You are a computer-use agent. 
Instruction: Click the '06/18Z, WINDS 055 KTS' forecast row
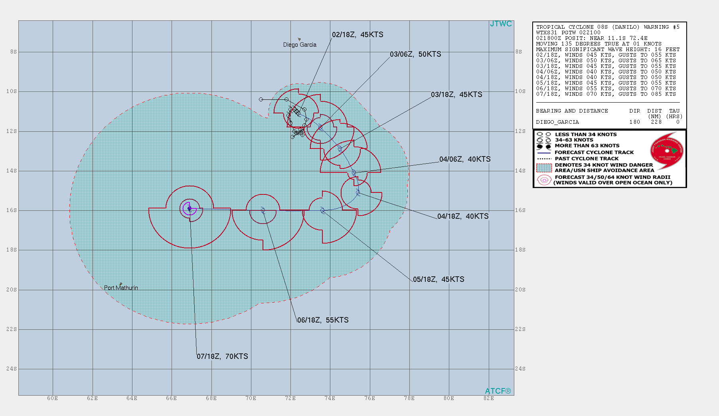[606, 89]
